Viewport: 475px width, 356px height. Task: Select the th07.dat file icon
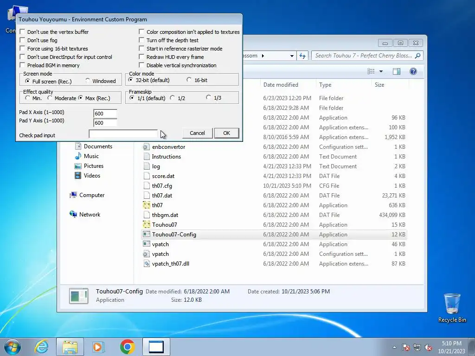pyautogui.click(x=147, y=195)
